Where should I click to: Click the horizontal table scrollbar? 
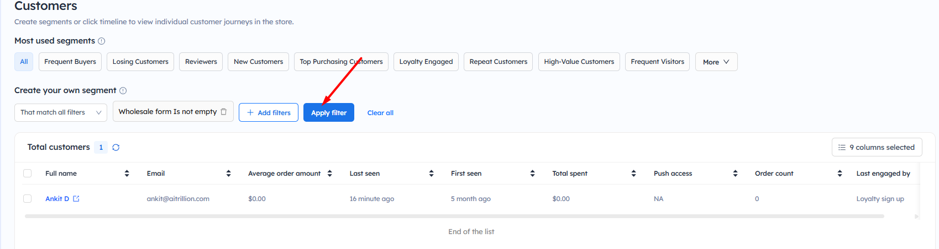pos(453,216)
